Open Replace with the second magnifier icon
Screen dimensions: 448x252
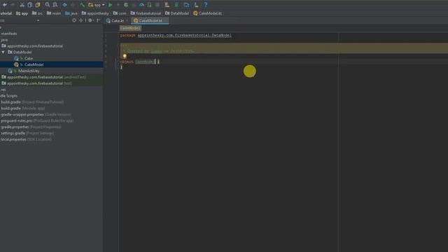click(x=55, y=5)
